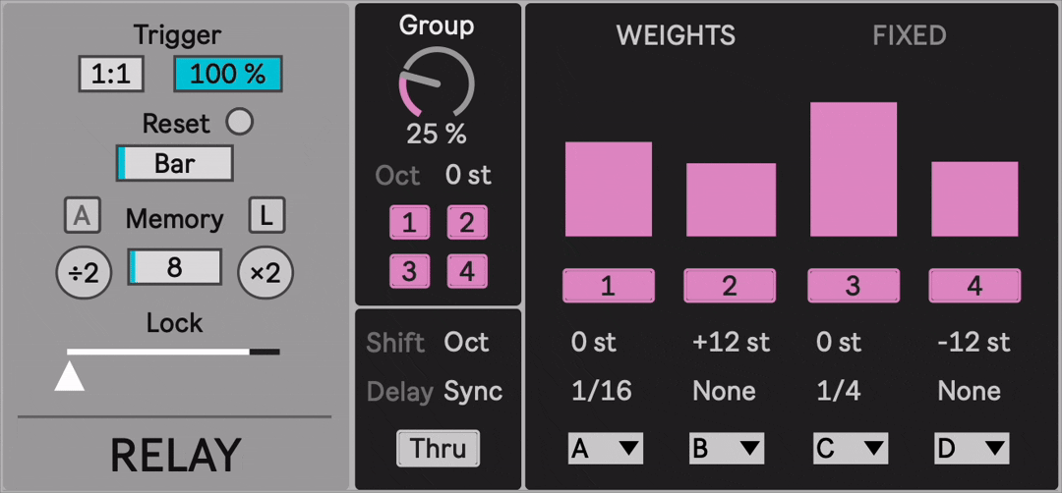This screenshot has height=493, width=1062.
Task: Toggle the A button beside Memory
Action: [x=82, y=216]
